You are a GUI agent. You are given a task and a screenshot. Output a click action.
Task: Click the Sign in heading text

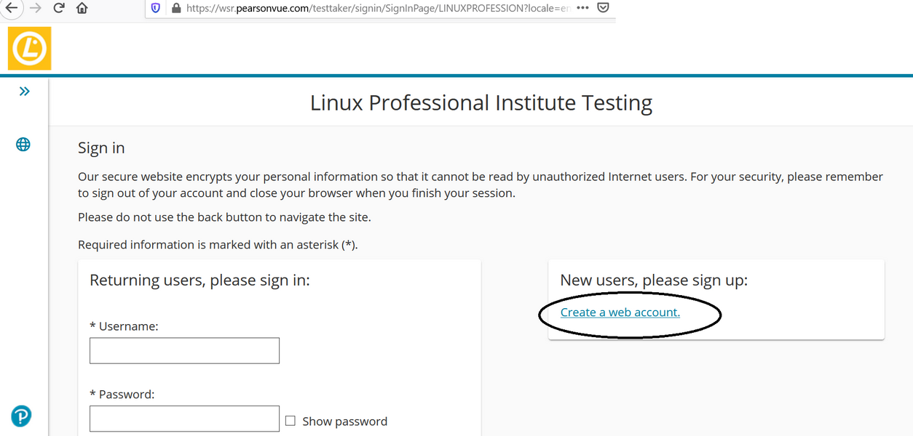101,148
